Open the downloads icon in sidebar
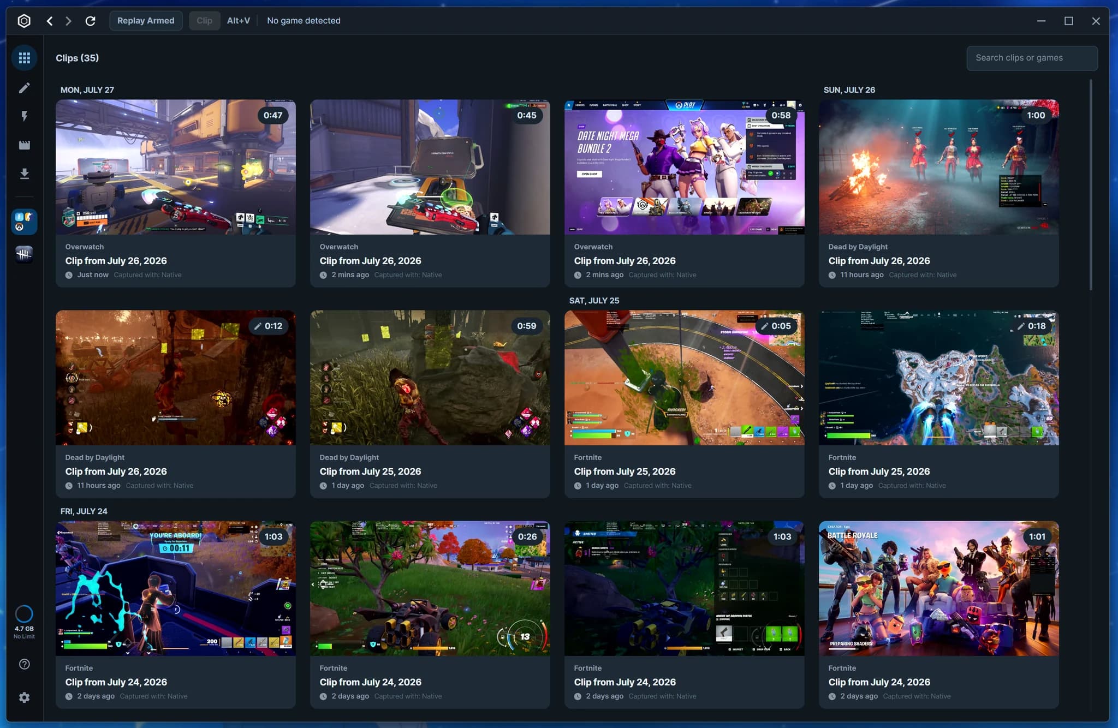This screenshot has width=1118, height=728. tap(24, 174)
